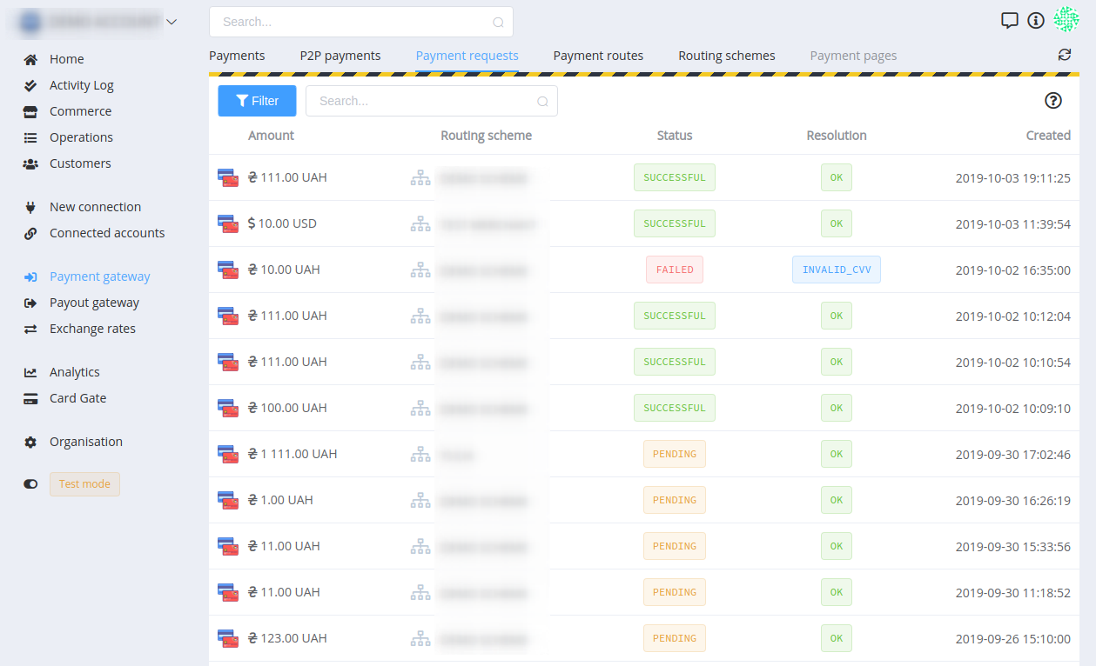This screenshot has width=1096, height=666.
Task: Click the refresh icon beside the tabs
Action: click(1065, 55)
